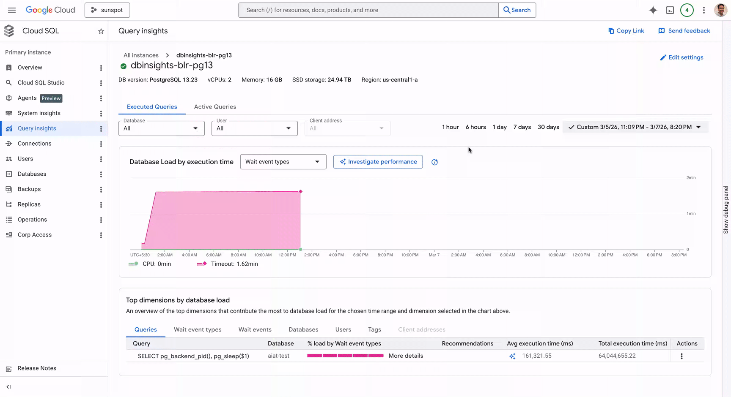Open the Connections page
The width and height of the screenshot is (731, 397).
click(34, 144)
